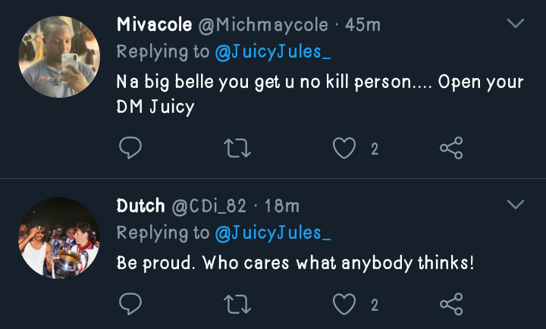Open Dutch's profile picture
The image size is (546, 329).
[x=58, y=237]
